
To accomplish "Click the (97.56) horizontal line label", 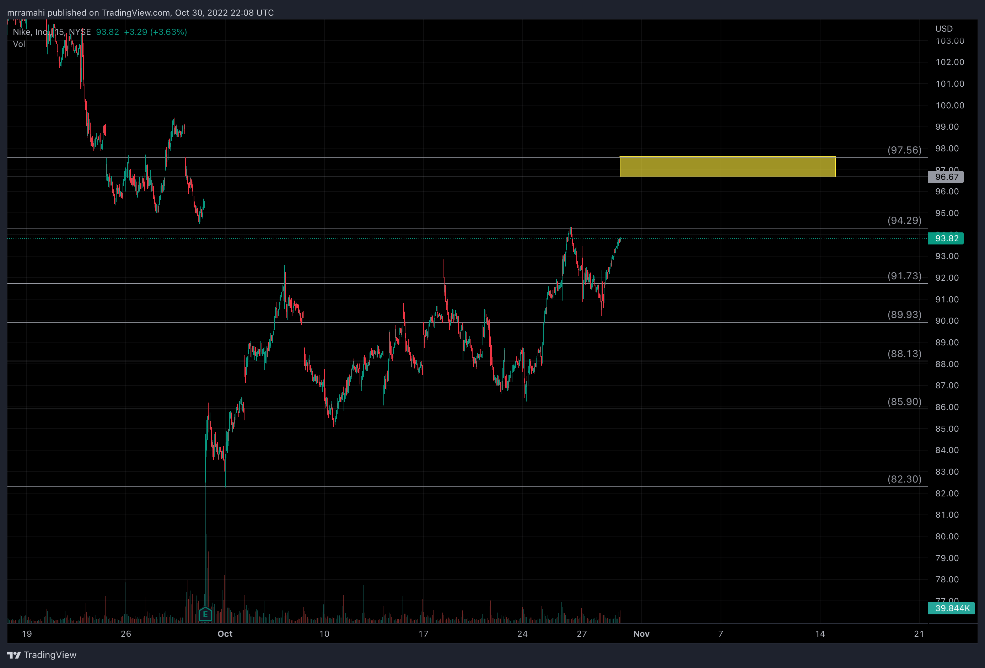I will (x=904, y=150).
